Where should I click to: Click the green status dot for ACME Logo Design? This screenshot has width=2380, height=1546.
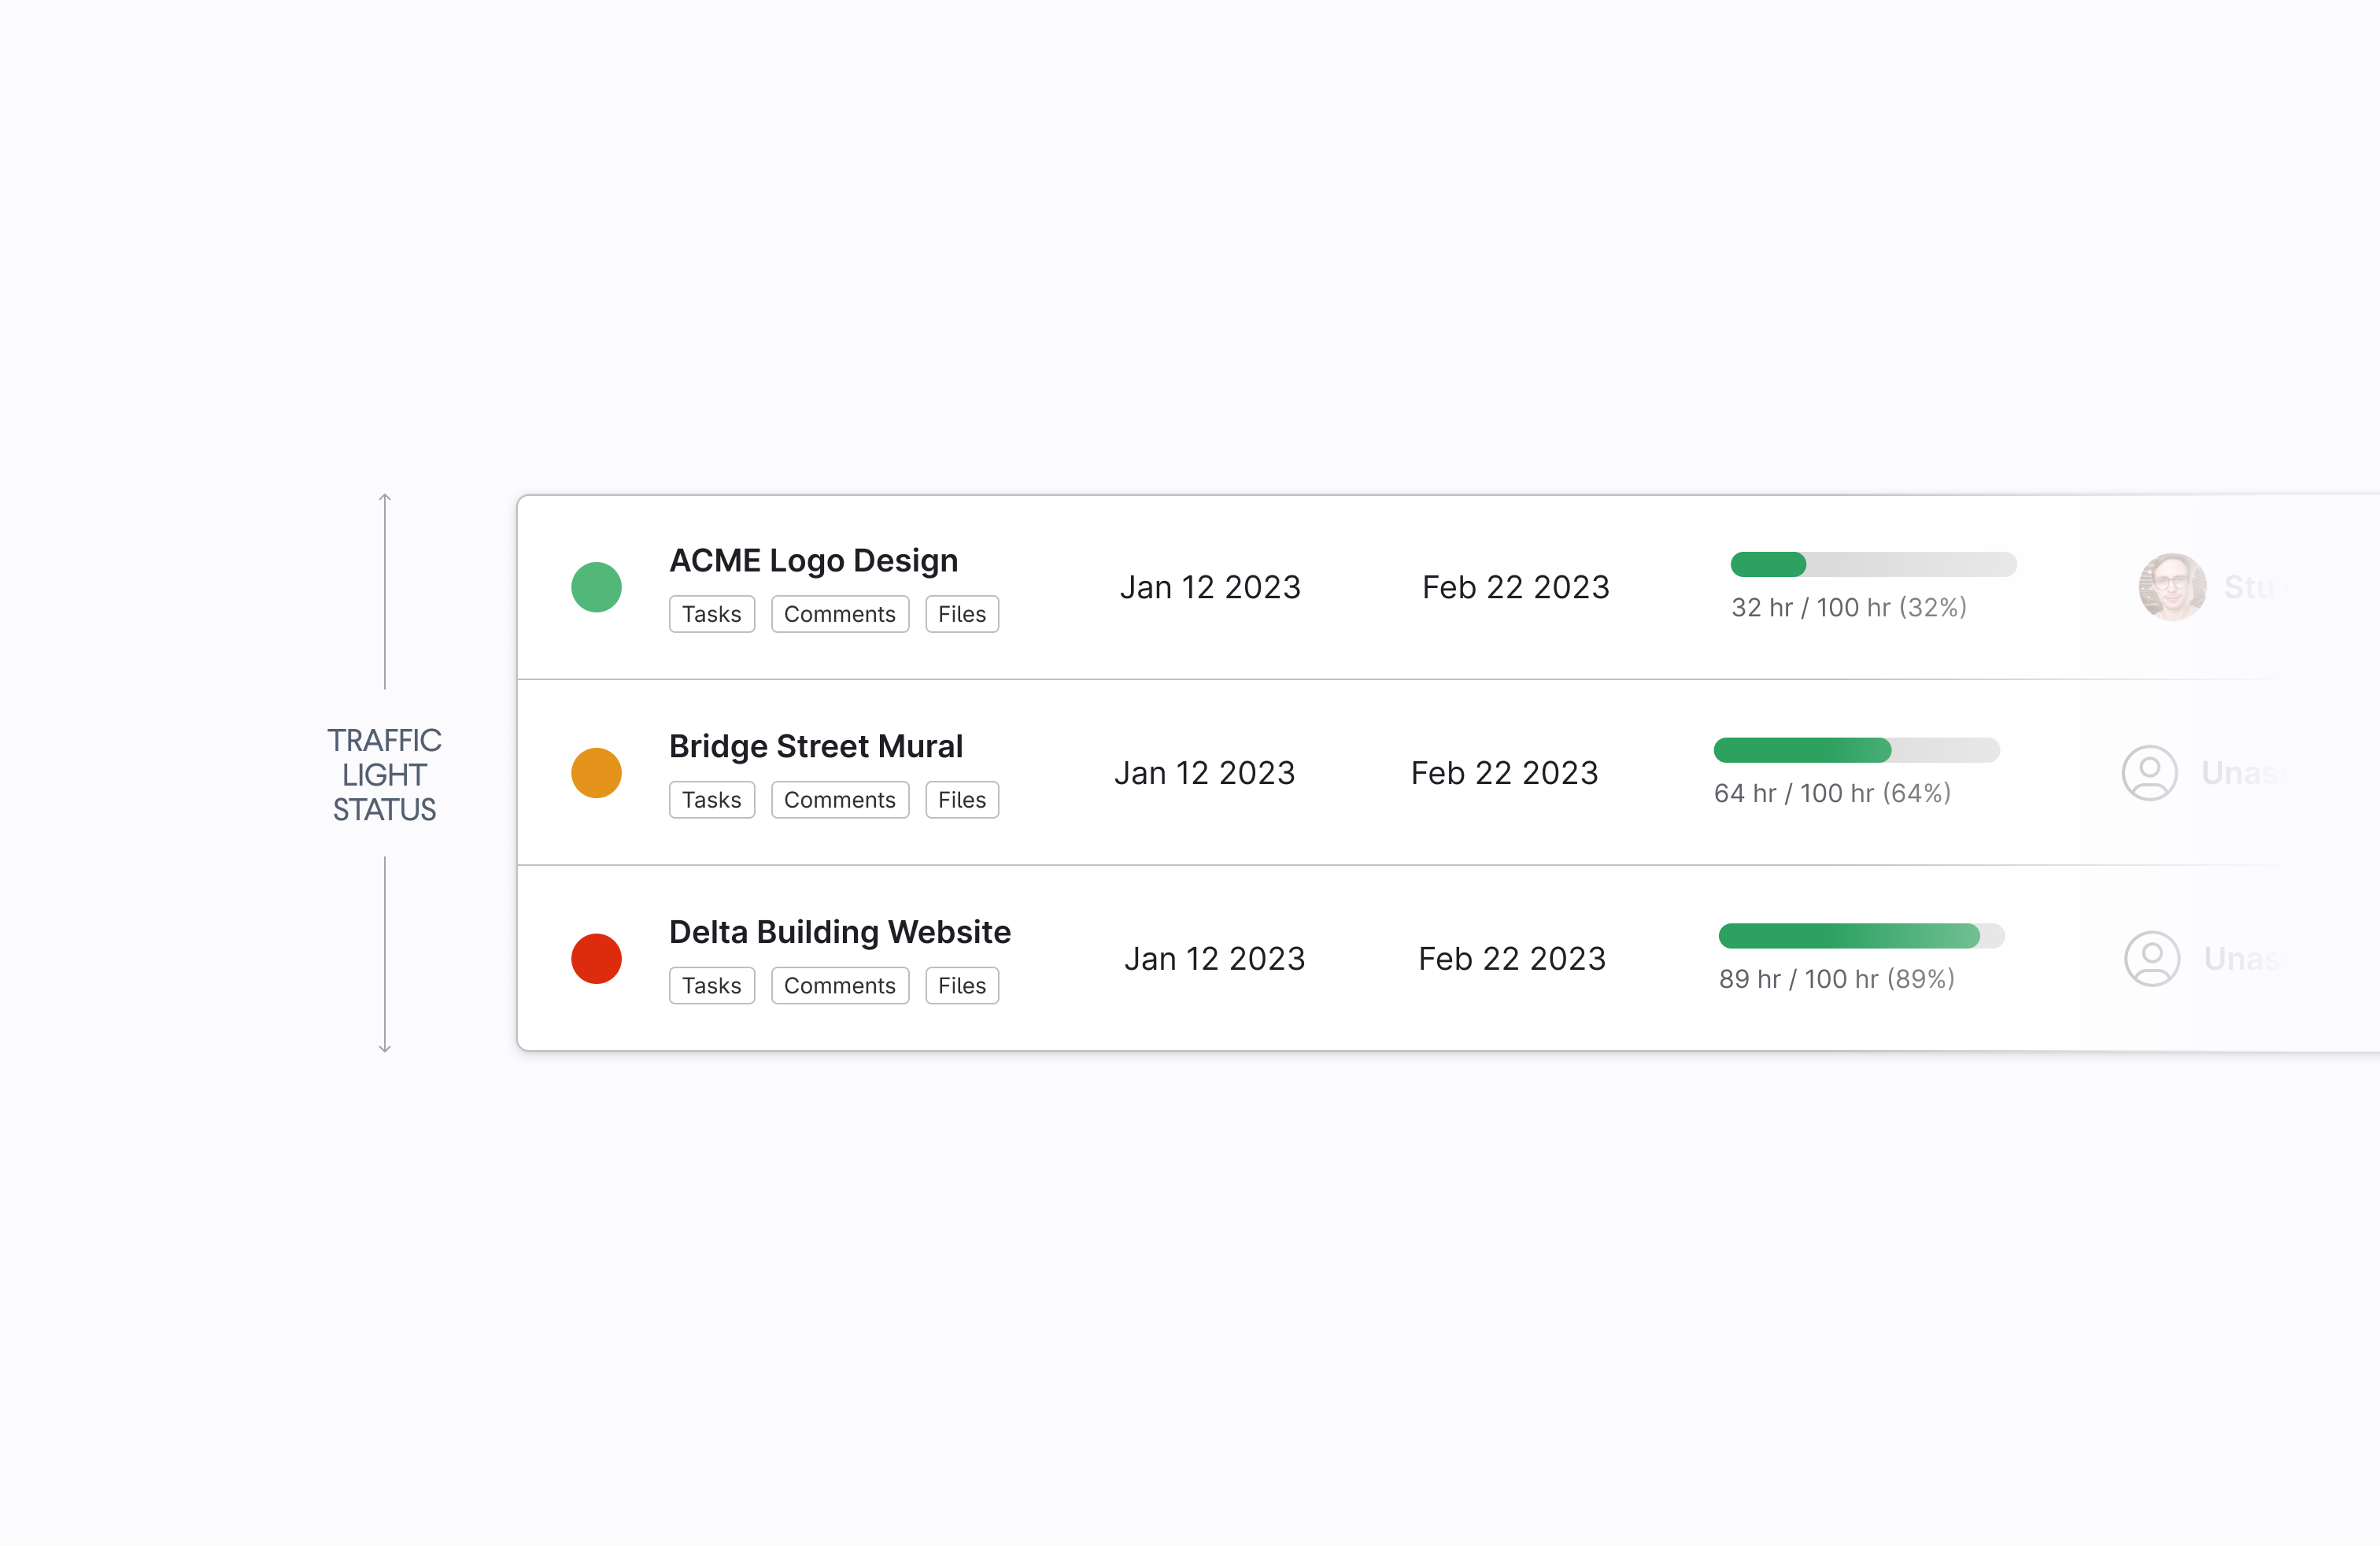(596, 587)
